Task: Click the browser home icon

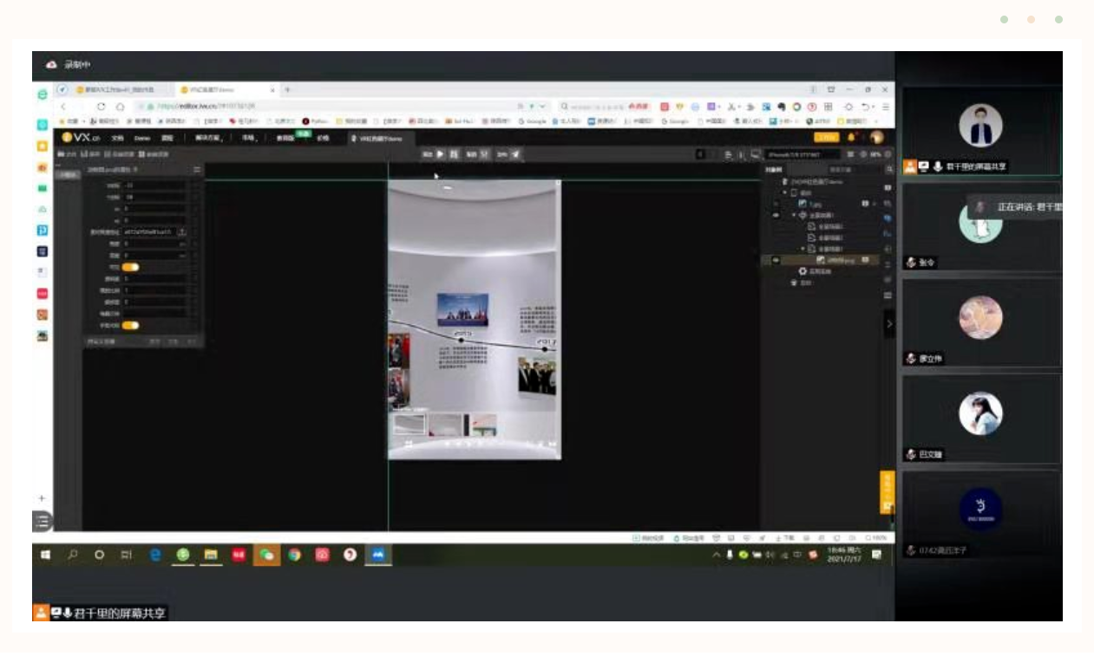Action: [121, 107]
